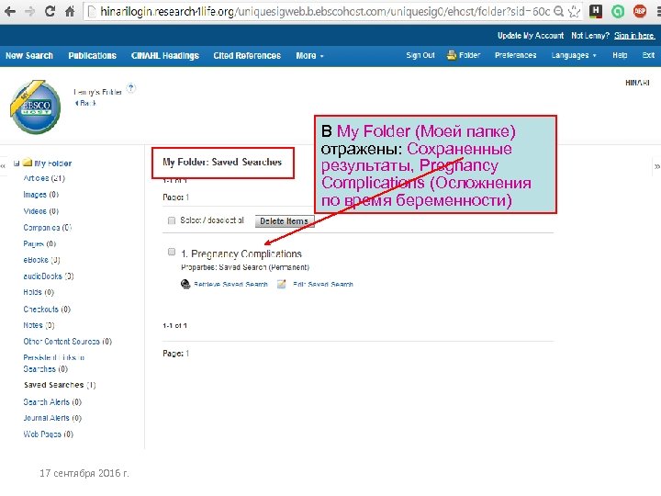Click the zoom magnifier icon in address bar
Image resolution: width=661 pixels, height=496 pixels.
pos(558,11)
